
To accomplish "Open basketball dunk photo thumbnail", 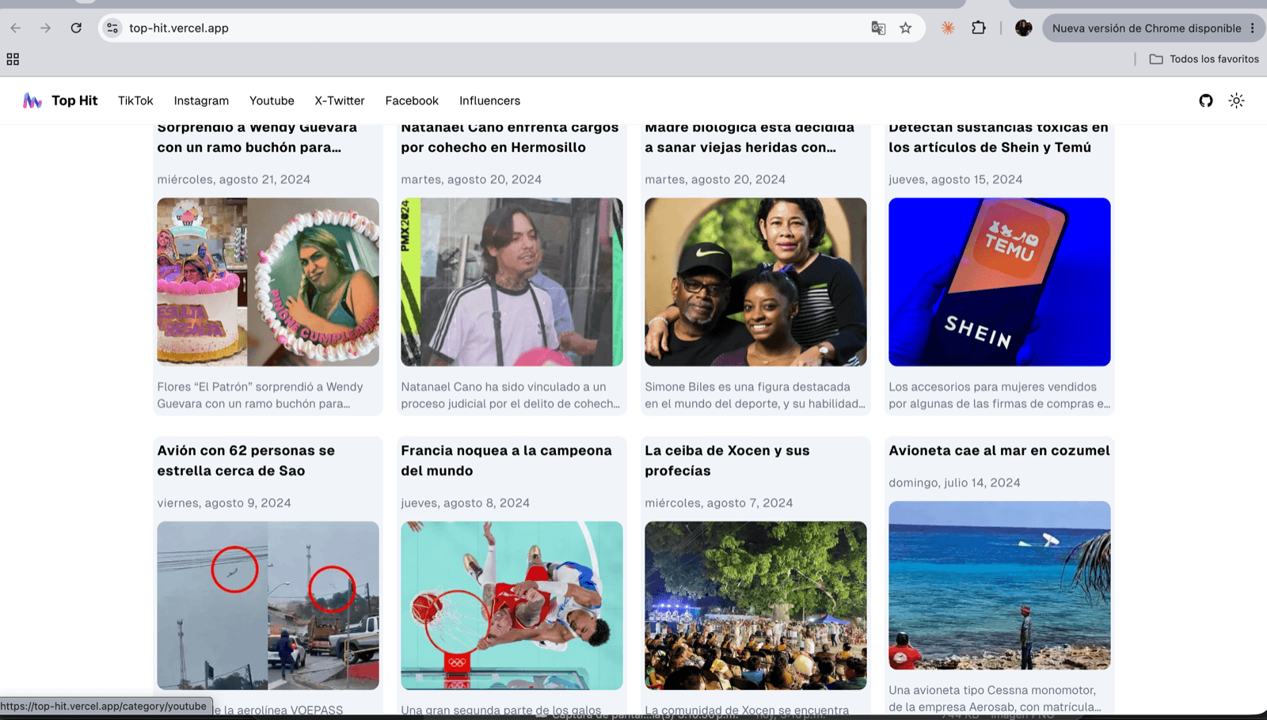I will pos(512,605).
